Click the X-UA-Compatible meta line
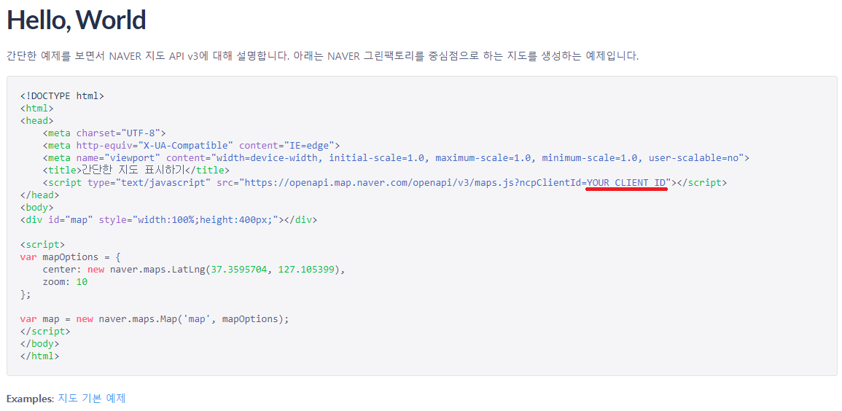 pos(192,146)
